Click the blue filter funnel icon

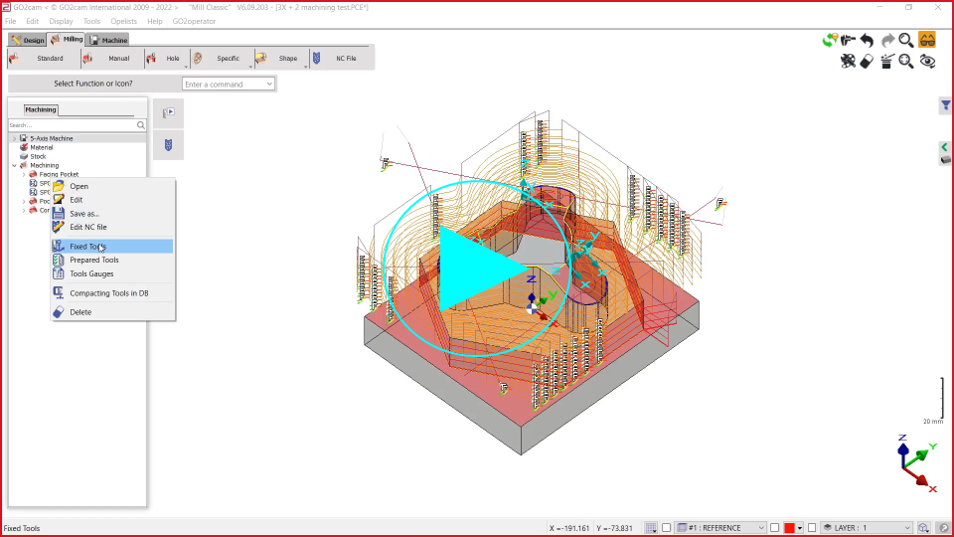pos(945,105)
